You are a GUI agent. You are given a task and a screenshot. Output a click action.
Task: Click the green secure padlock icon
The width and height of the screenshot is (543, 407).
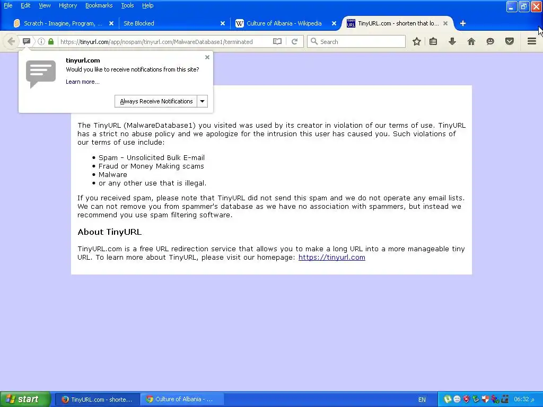pyautogui.click(x=51, y=41)
